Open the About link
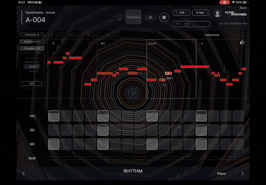The image size is (266, 185). point(243,8)
